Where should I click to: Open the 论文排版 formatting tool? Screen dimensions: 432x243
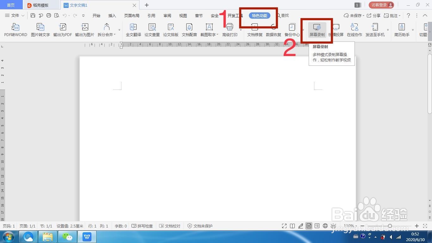171,30
